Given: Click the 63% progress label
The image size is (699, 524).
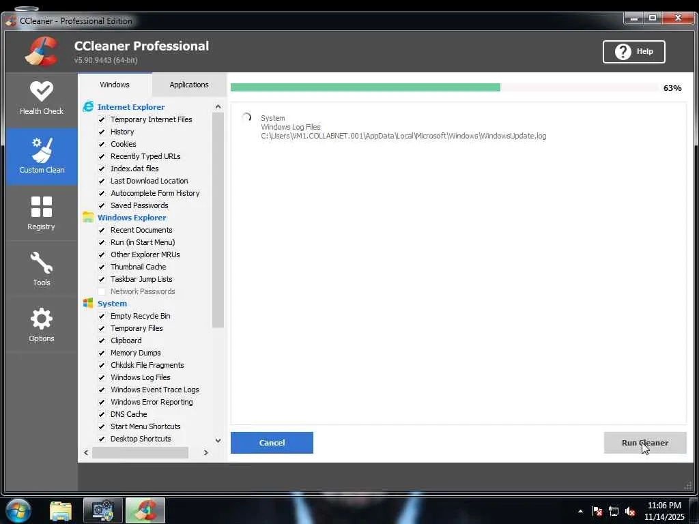Looking at the screenshot, I should (x=672, y=88).
